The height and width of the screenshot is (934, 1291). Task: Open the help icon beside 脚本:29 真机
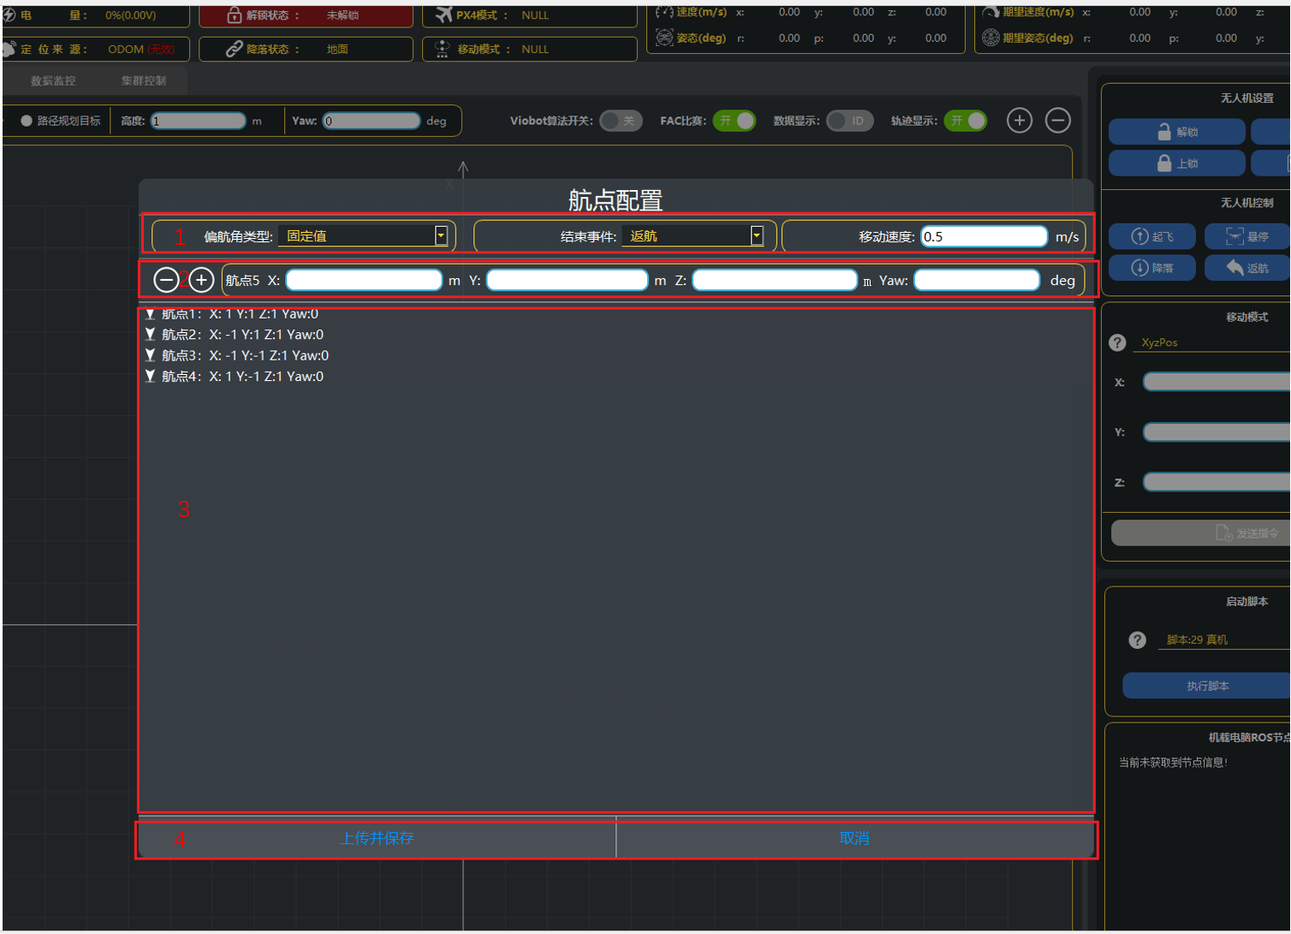[1137, 640]
